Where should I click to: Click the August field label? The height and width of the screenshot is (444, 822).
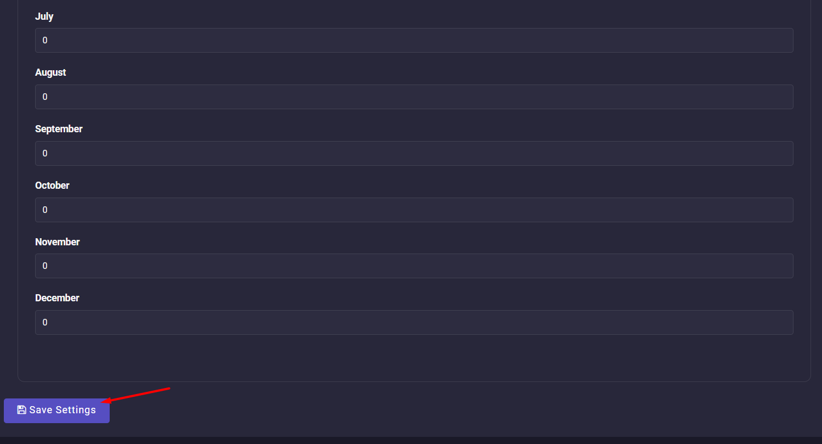pyautogui.click(x=50, y=72)
